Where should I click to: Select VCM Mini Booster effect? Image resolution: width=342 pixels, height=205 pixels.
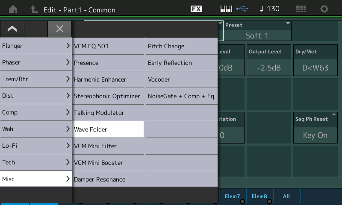coord(108,163)
